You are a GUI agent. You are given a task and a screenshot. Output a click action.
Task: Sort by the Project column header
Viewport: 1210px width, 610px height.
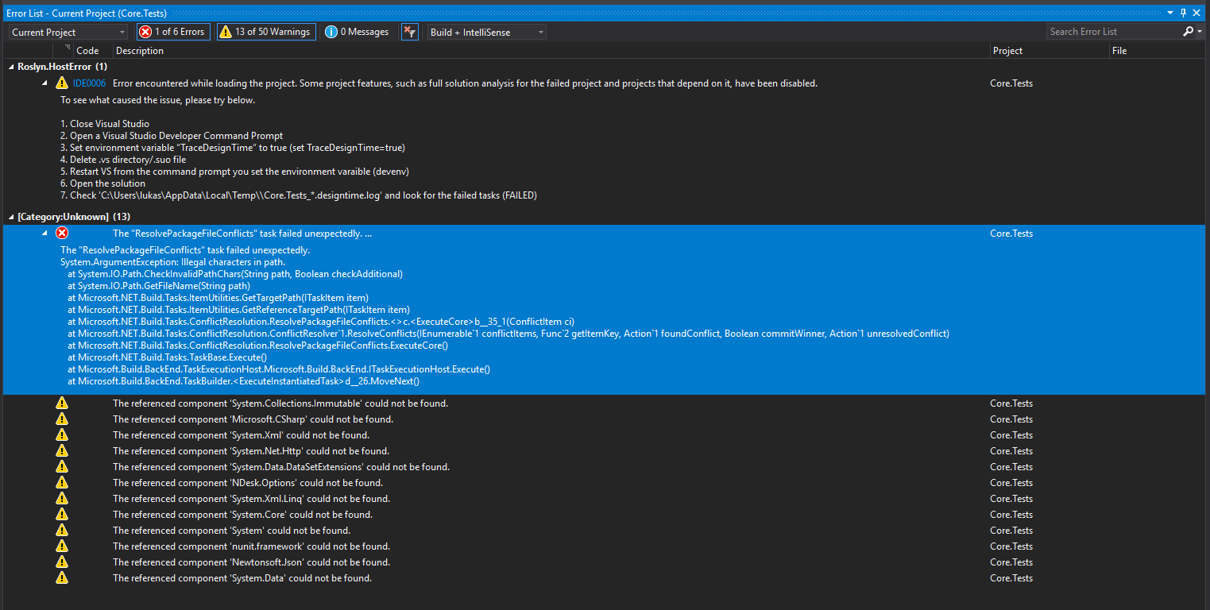coord(1008,51)
